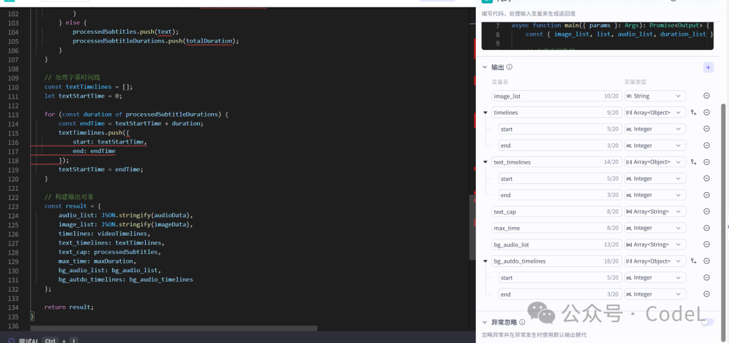The width and height of the screenshot is (729, 343).
Task: Edit the timelines variable name field
Action: pyautogui.click(x=556, y=113)
